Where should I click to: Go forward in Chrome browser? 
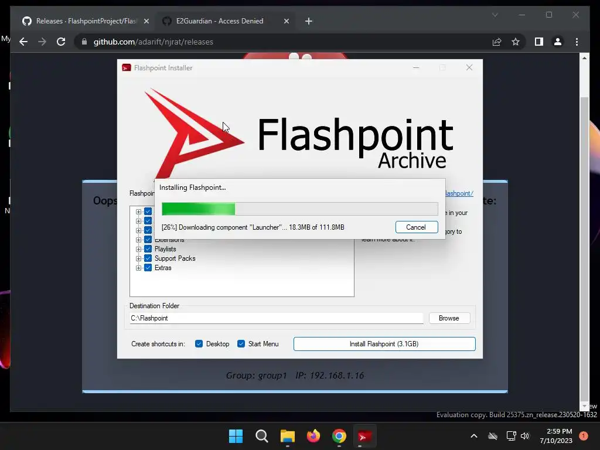click(x=42, y=42)
